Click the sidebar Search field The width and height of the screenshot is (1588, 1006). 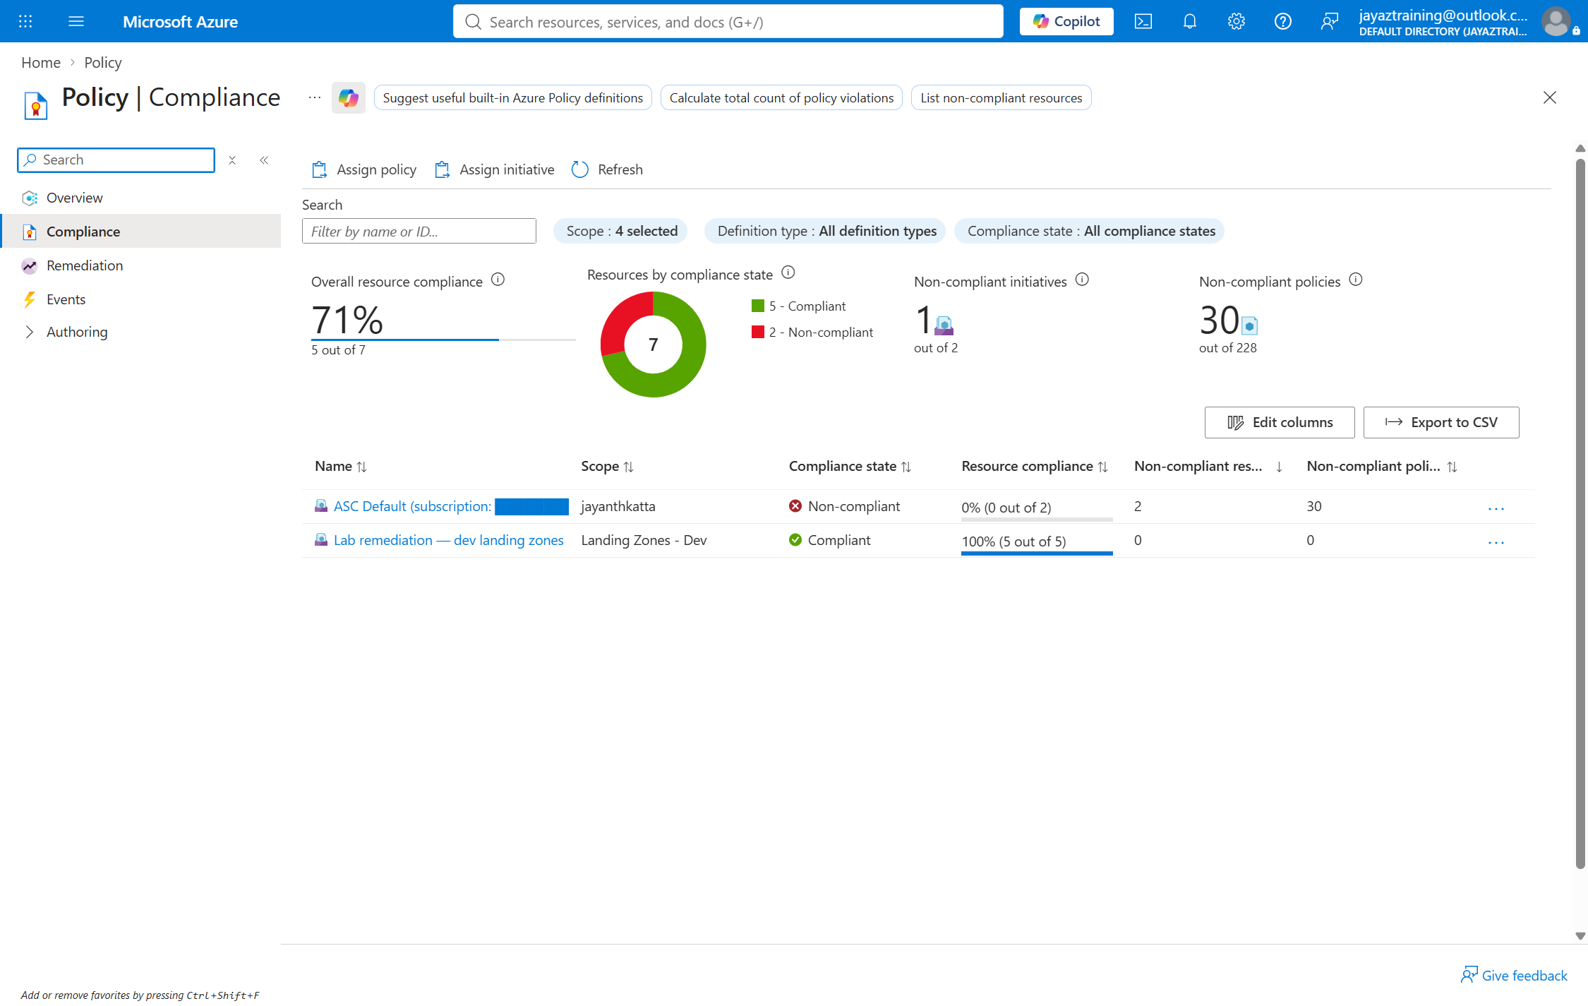click(x=116, y=160)
